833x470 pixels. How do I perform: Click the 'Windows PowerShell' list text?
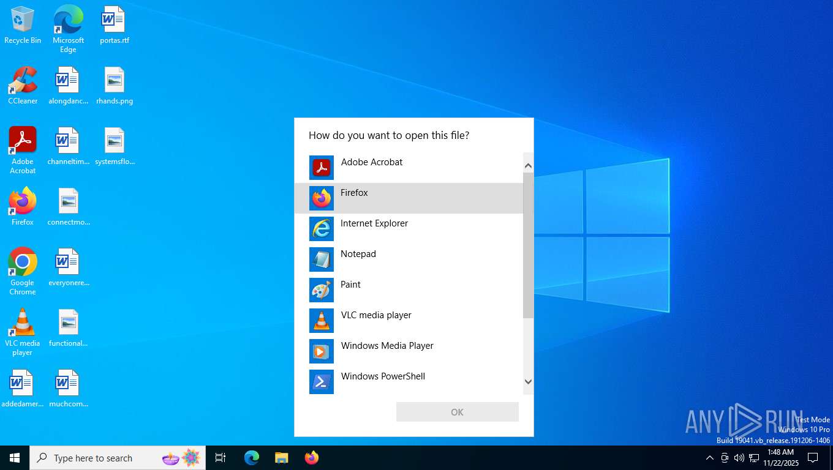tap(383, 376)
